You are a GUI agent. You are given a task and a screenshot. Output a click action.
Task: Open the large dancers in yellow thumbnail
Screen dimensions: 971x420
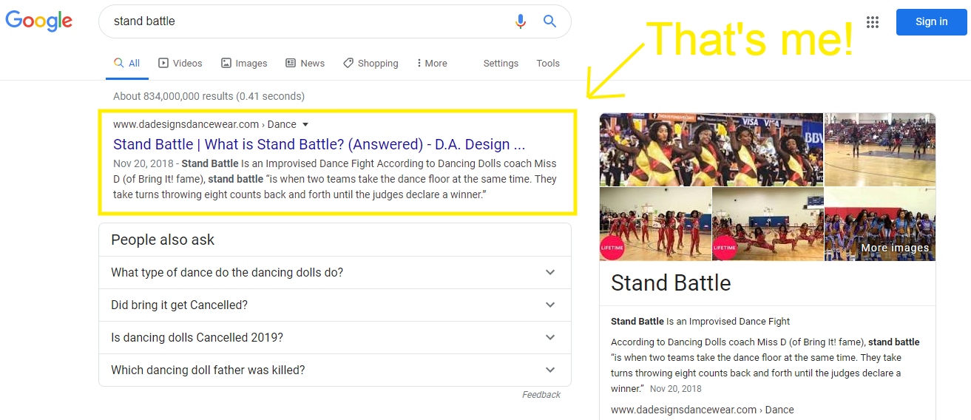[711, 149]
